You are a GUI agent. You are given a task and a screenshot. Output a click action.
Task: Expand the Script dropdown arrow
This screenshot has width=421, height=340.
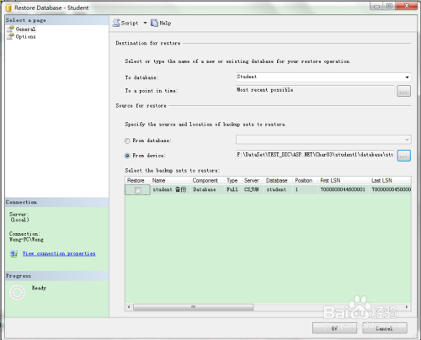click(x=145, y=23)
